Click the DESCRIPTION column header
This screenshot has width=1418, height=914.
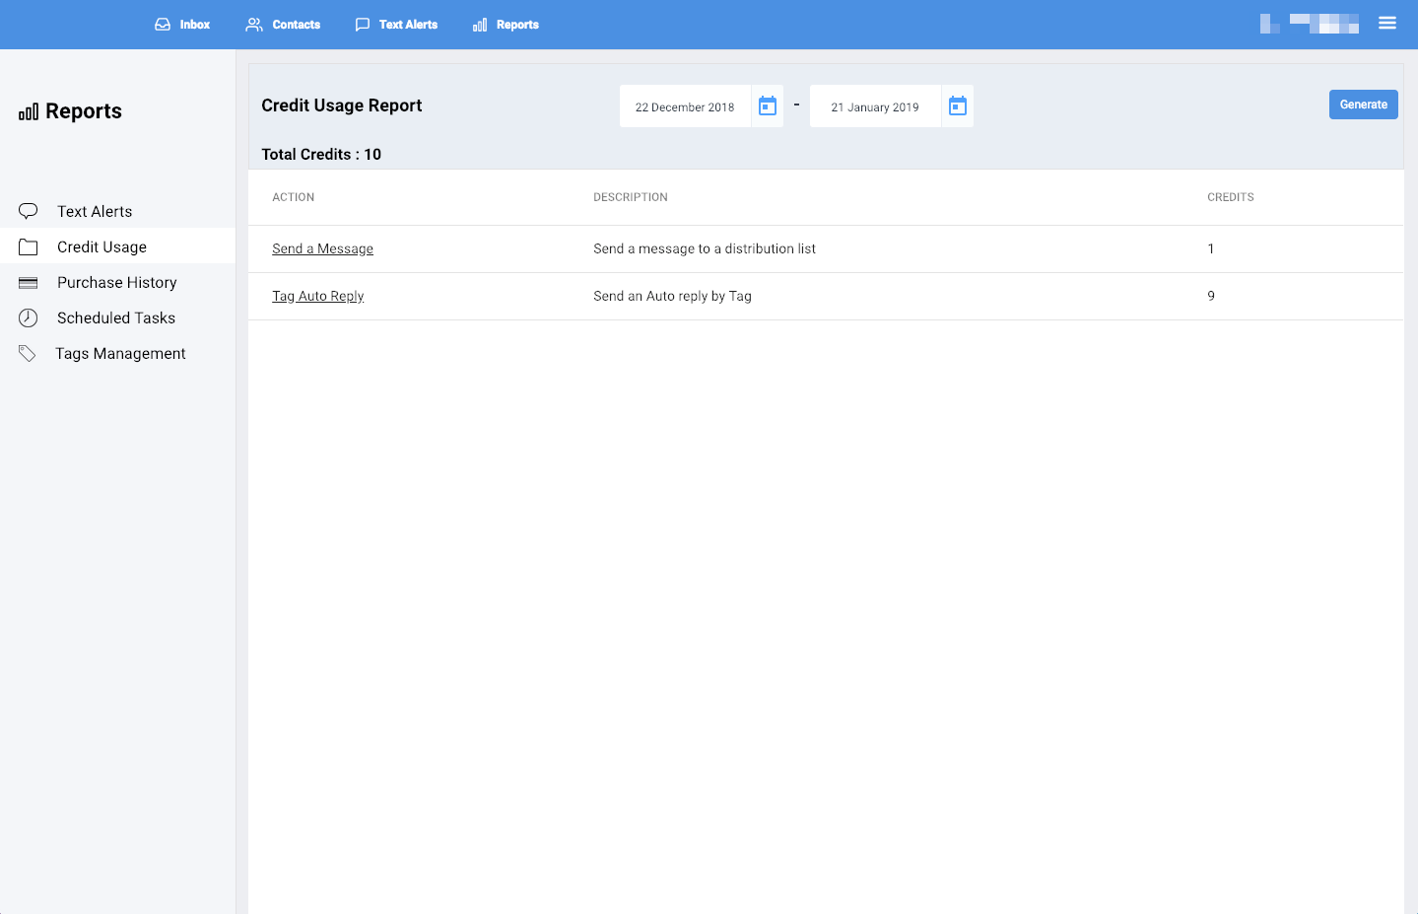[631, 197]
